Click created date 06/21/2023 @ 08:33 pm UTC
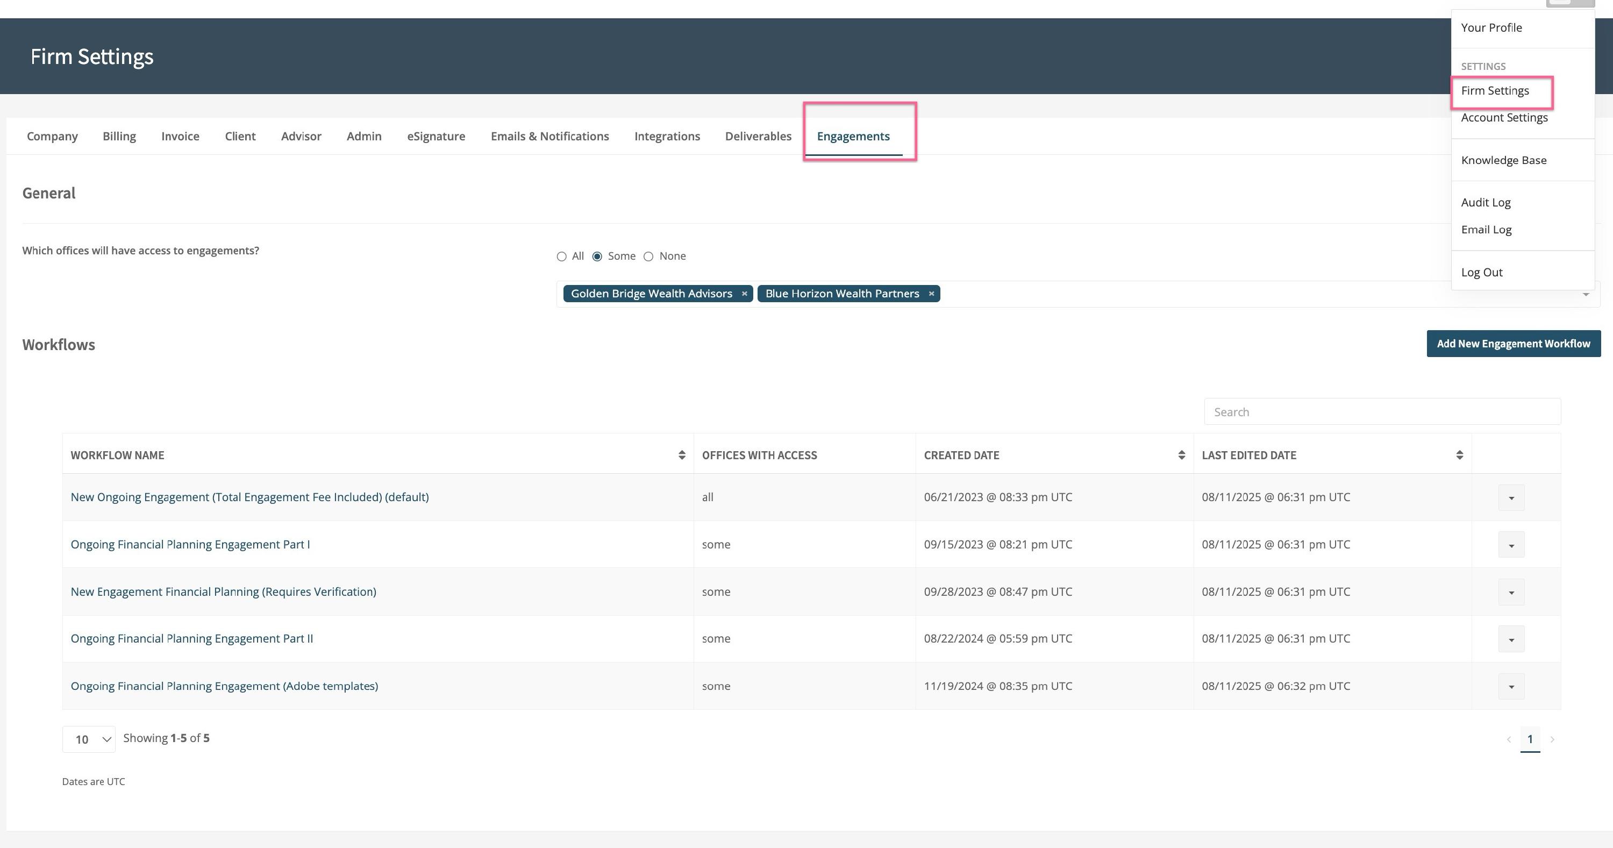The image size is (1613, 848). [x=998, y=497]
